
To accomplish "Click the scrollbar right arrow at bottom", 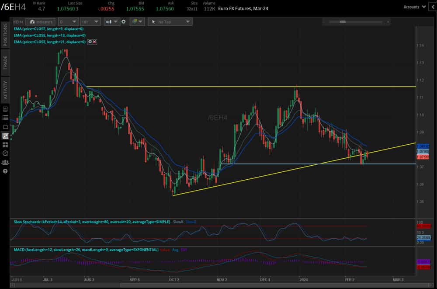I will pyautogui.click(x=431, y=285).
